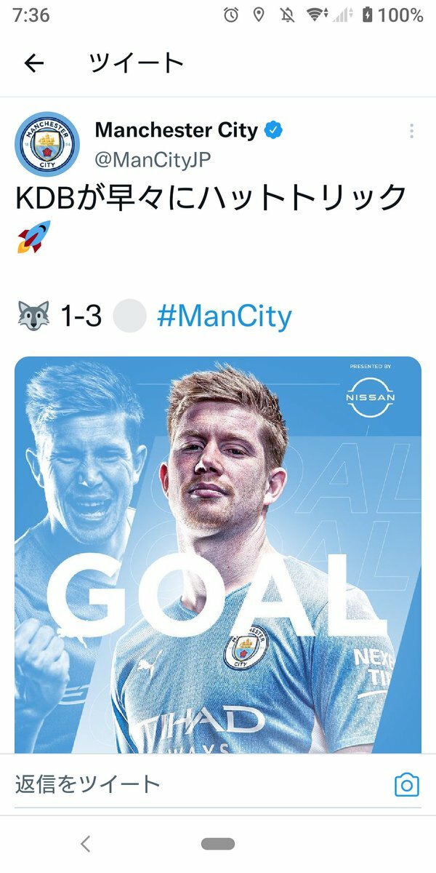Tap the 返信をツイート reply field

point(196,784)
